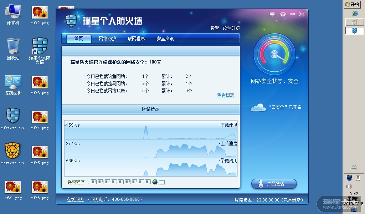
Task: Click the 带宽占用 bandwidth usage graph
Action: pos(151,167)
